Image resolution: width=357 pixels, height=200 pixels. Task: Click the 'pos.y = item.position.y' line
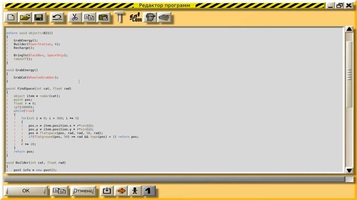61,129
